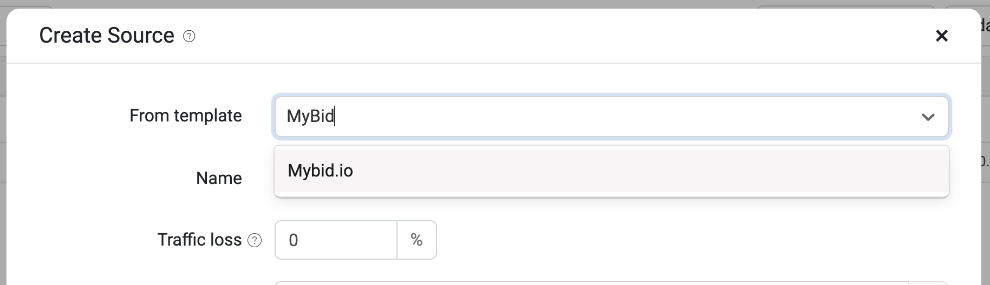The image size is (990, 285).
Task: Select the Mybid.io template option
Action: pyautogui.click(x=321, y=171)
